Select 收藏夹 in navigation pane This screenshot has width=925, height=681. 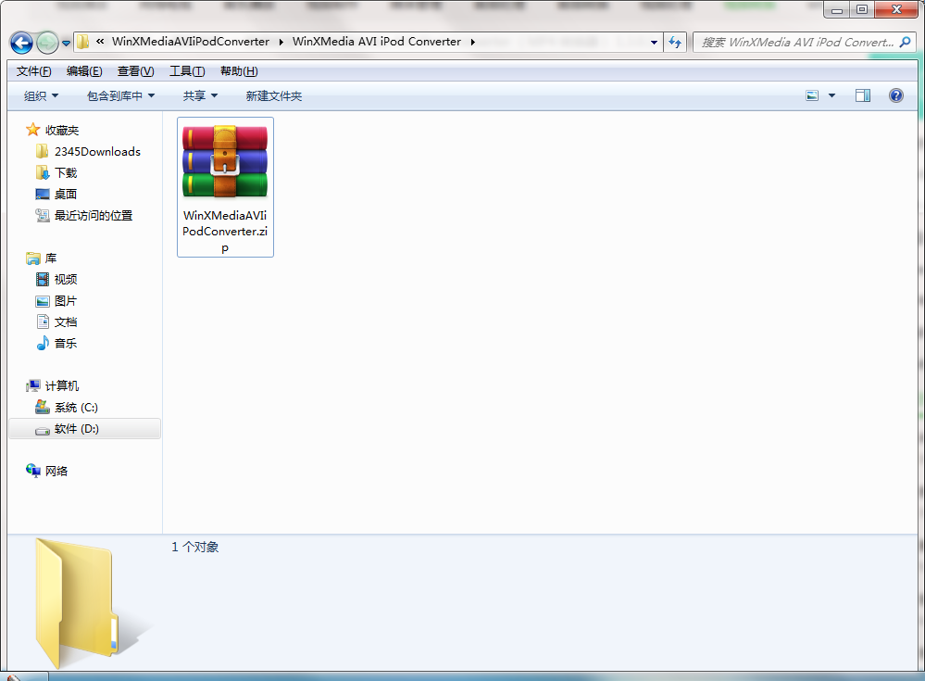click(x=62, y=131)
